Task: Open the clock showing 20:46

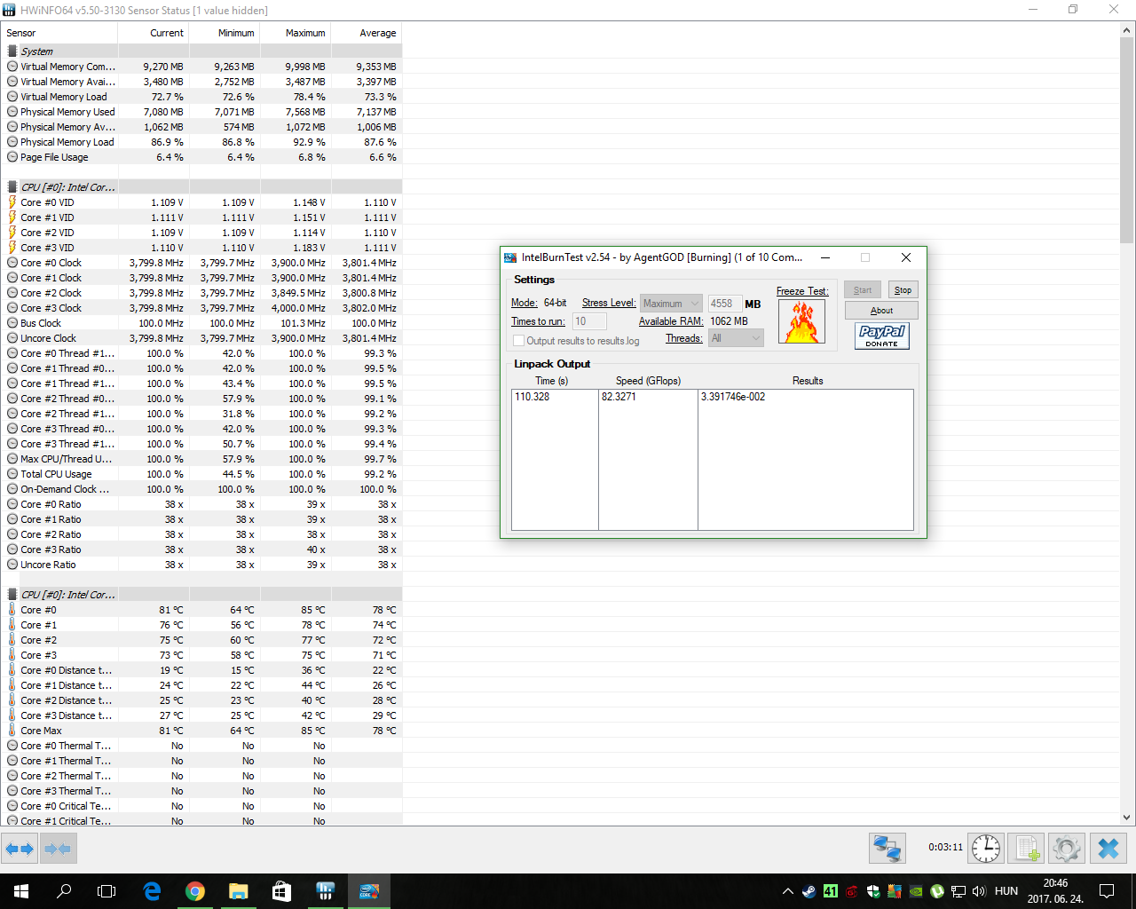Action: [1055, 891]
